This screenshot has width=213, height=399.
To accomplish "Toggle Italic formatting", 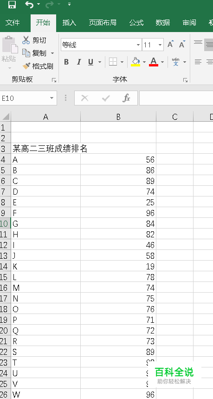I will tap(79, 62).
